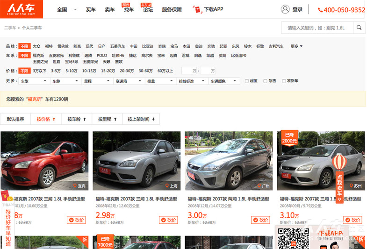Click the search magnifier icon
This screenshot has height=249, width=374.
[x=359, y=28]
